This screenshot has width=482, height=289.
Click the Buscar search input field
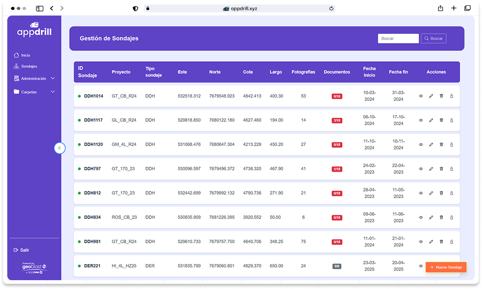tap(398, 38)
